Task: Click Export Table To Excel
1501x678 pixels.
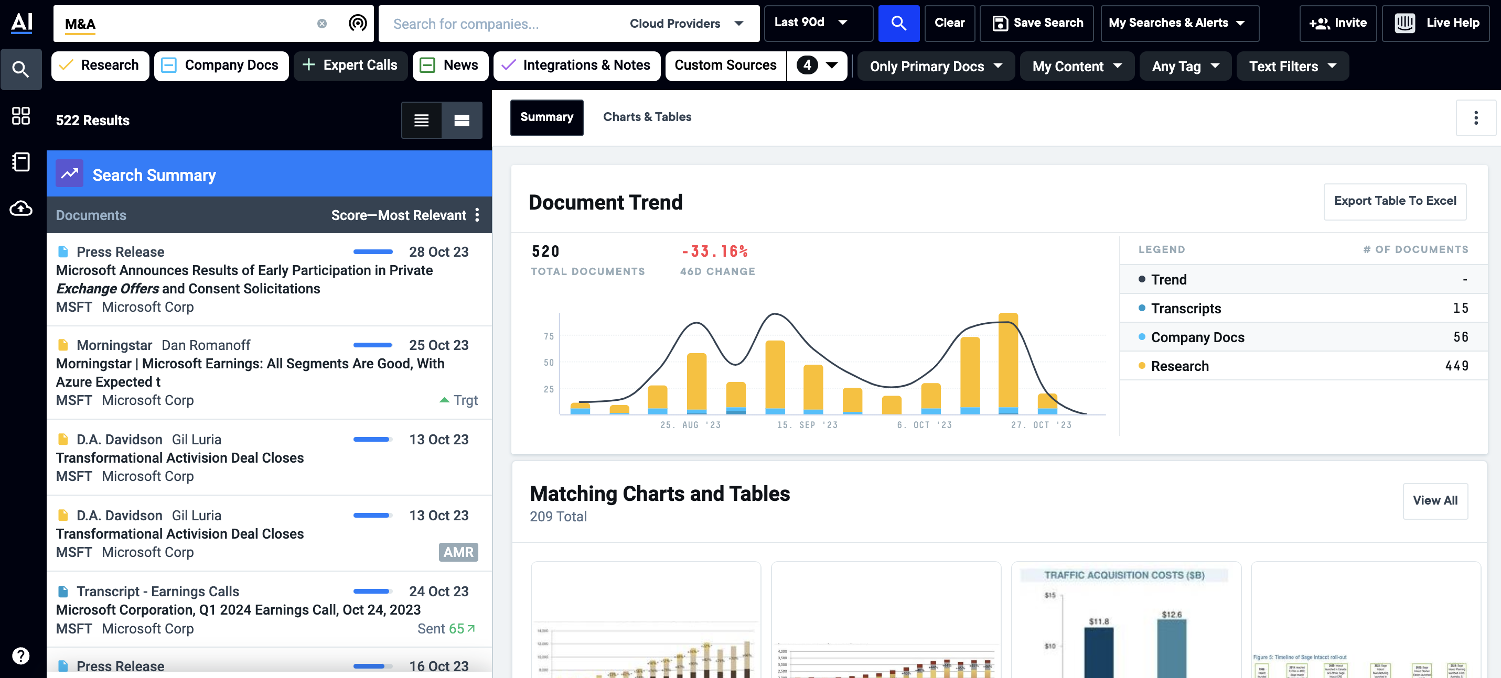Action: pyautogui.click(x=1395, y=201)
